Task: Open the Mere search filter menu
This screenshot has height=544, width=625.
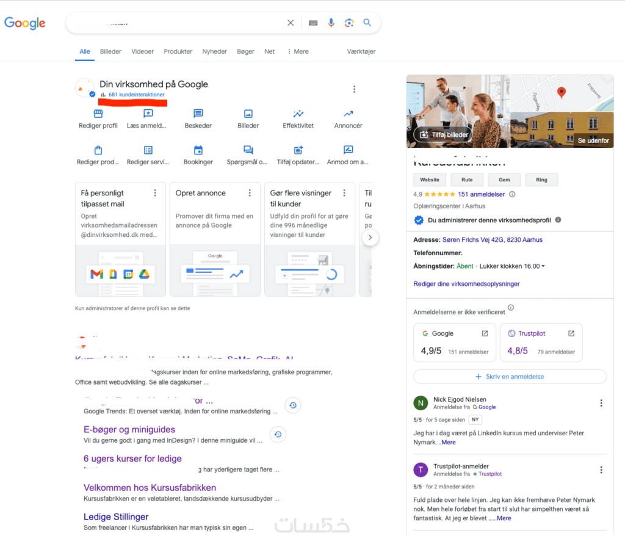Action: point(298,51)
